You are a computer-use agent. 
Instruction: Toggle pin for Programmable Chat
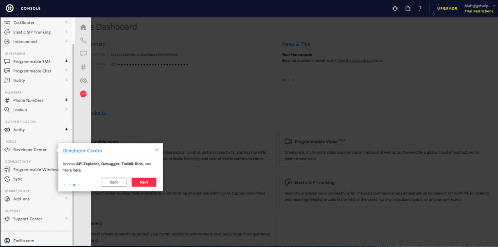point(66,71)
